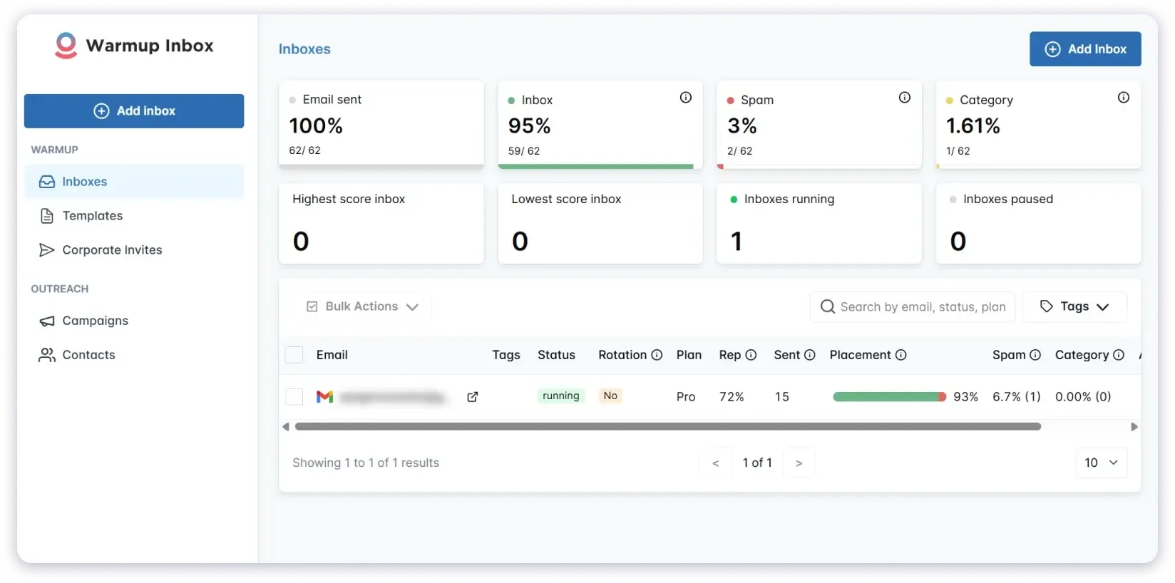Click the running status badge
This screenshot has width=1175, height=583.
pos(561,396)
